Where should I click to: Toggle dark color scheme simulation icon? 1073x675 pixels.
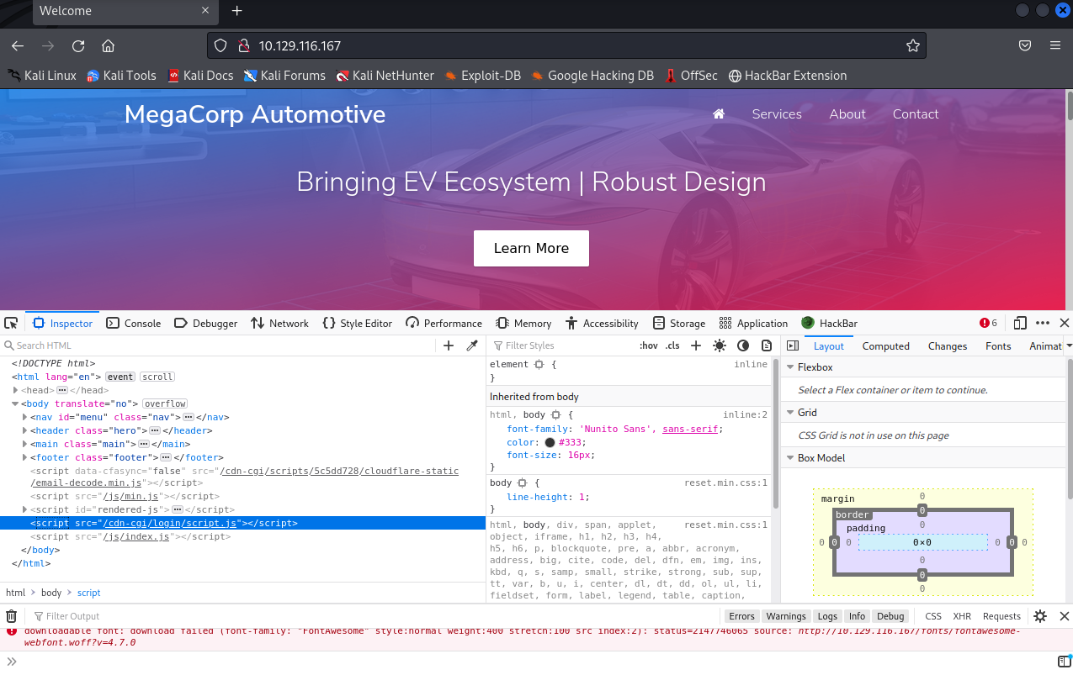point(743,345)
